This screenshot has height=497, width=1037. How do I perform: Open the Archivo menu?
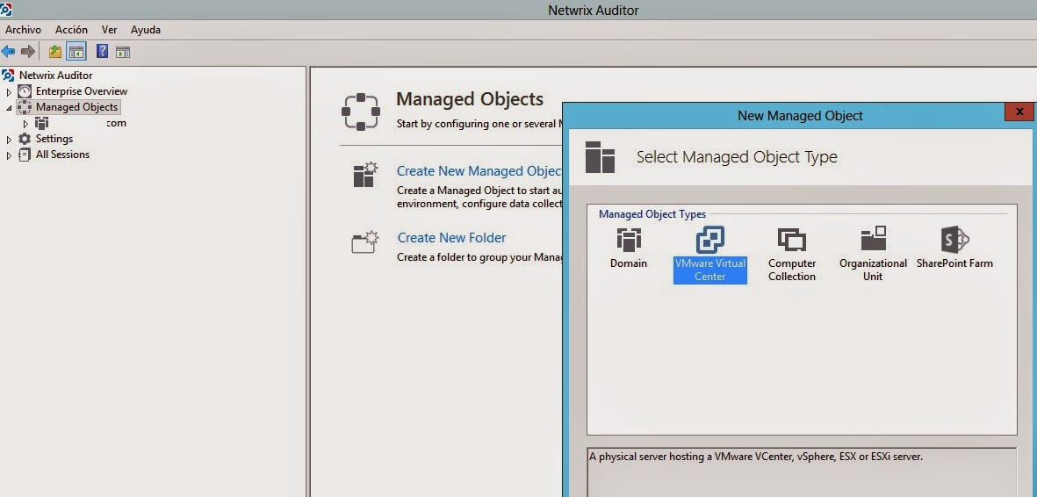tap(23, 30)
